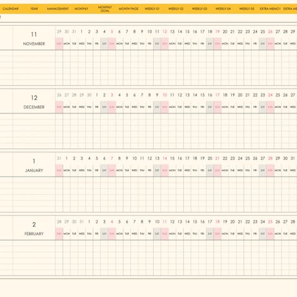This screenshot has width=297, height=297.
Task: Pick date 22 in the February row
Action: (x=248, y=221)
